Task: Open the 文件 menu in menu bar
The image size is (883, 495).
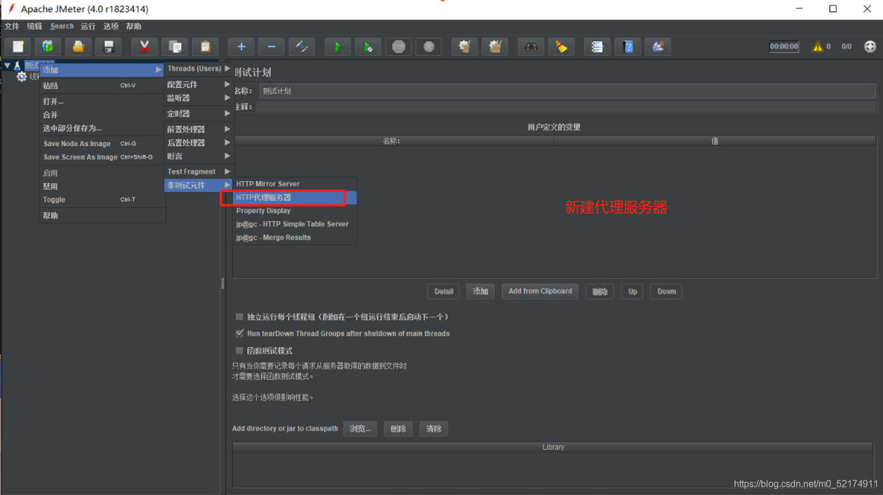Action: 12,26
